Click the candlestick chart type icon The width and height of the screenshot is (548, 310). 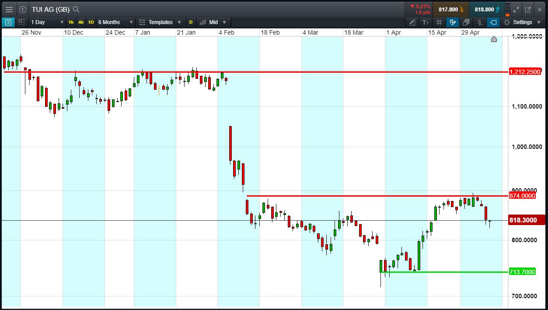click(x=203, y=22)
